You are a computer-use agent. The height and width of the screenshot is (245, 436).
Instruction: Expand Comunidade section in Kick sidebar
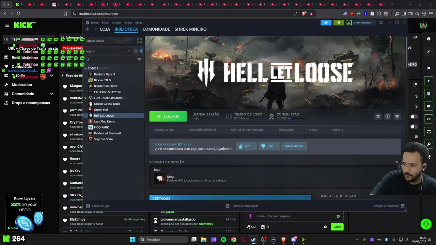coord(52,94)
